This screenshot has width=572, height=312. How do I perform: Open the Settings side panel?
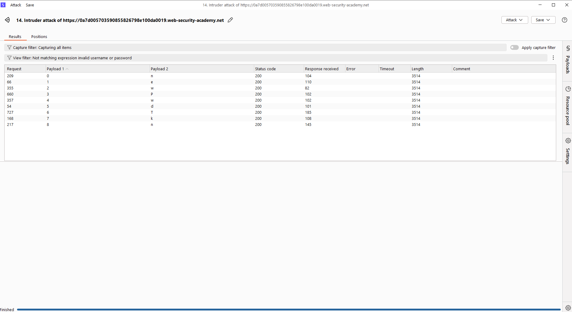tap(567, 152)
